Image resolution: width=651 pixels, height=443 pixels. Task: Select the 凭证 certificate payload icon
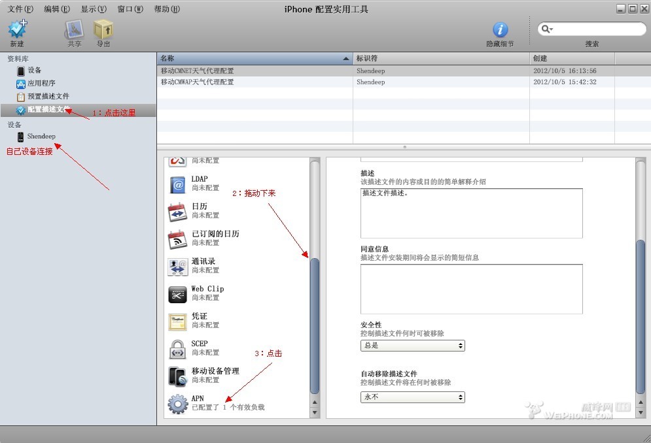[178, 322]
